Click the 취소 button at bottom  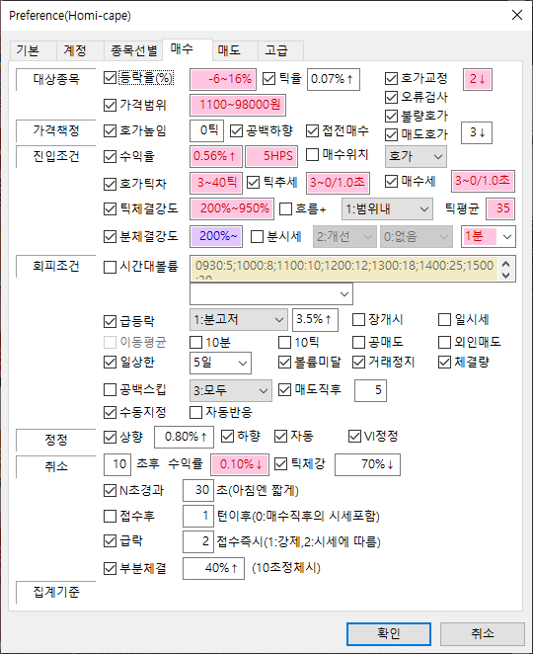pyautogui.click(x=482, y=633)
